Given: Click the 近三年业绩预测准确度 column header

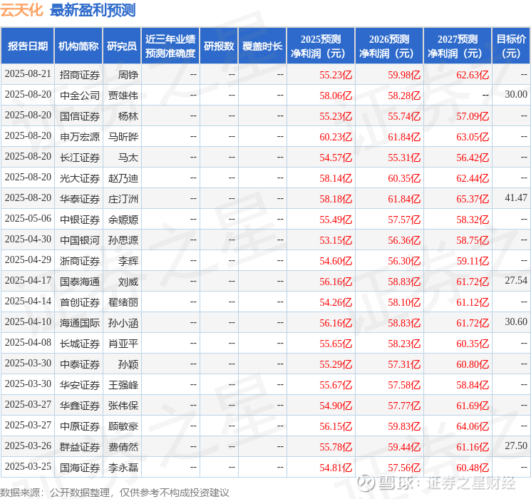Looking at the screenshot, I should tap(170, 46).
